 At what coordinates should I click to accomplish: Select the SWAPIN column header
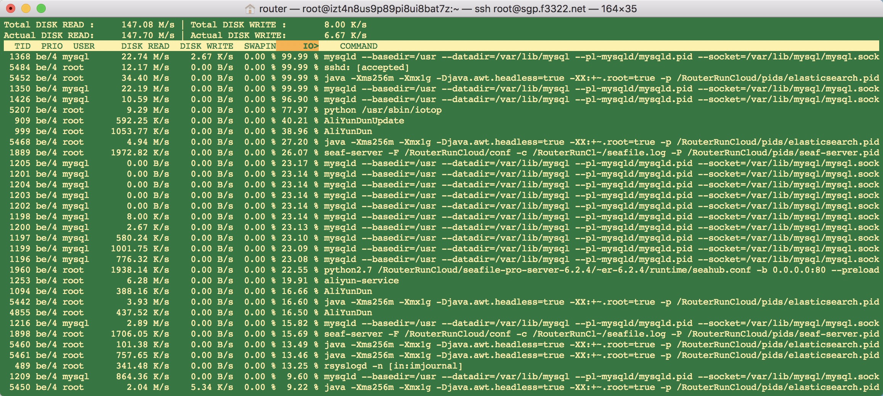pyautogui.click(x=260, y=46)
